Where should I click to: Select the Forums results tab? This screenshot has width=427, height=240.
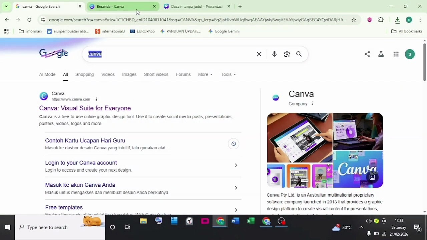pyautogui.click(x=183, y=74)
